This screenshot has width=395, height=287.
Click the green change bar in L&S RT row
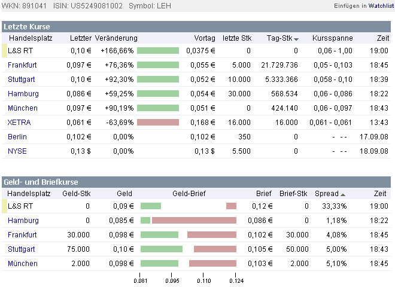coord(158,50)
